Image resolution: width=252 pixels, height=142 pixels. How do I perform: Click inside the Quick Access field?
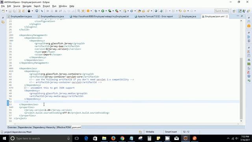click(x=222, y=11)
